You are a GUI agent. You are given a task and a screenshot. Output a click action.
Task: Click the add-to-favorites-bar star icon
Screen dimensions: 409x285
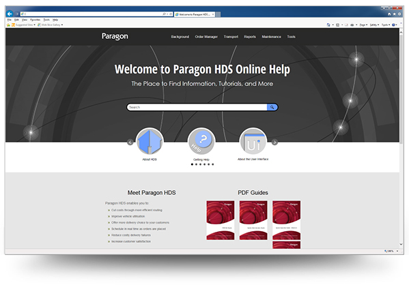pos(8,25)
